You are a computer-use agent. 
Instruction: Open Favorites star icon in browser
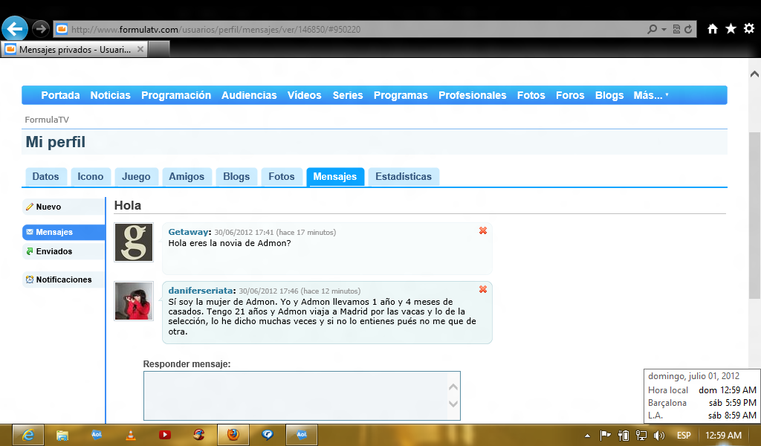click(731, 29)
